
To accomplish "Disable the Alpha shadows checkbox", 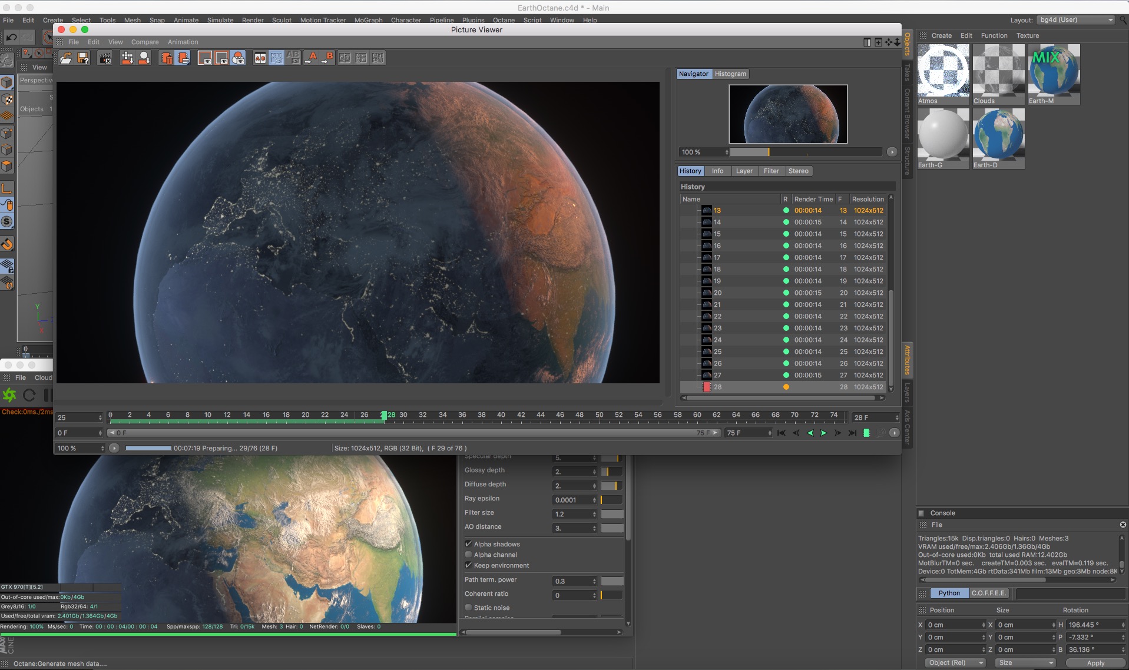I will 469,544.
